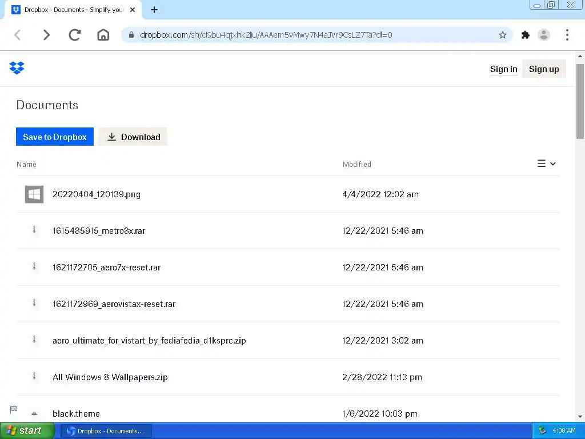
Task: Open the file black.theme
Action: pyautogui.click(x=76, y=414)
